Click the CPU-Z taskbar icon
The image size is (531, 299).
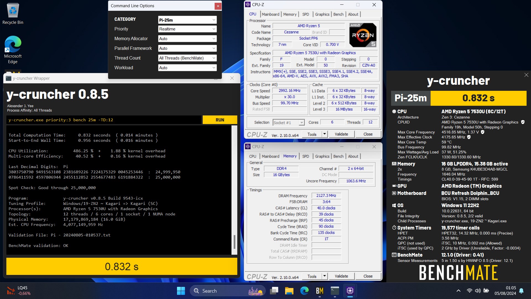click(x=350, y=291)
